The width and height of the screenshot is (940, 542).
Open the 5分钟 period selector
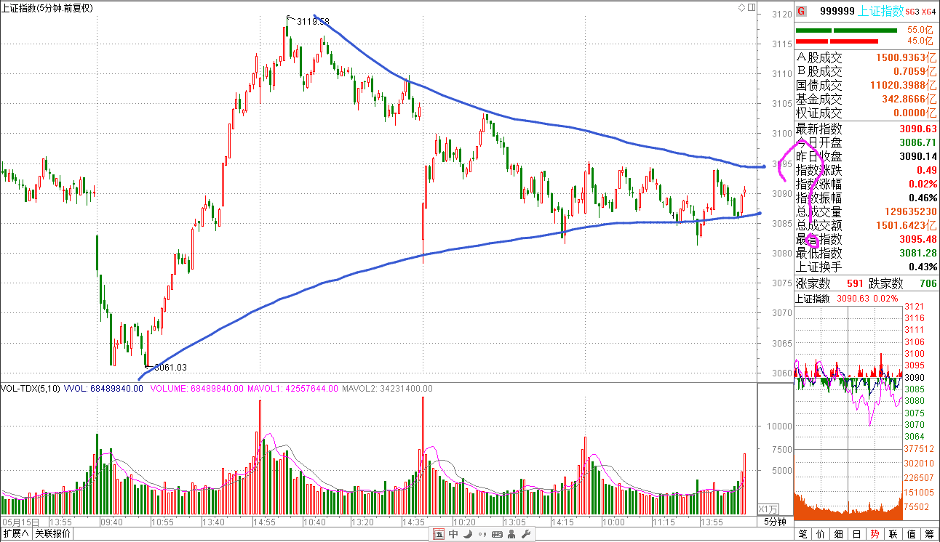pyautogui.click(x=775, y=522)
